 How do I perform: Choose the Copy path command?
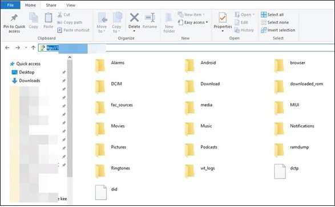pos(70,22)
